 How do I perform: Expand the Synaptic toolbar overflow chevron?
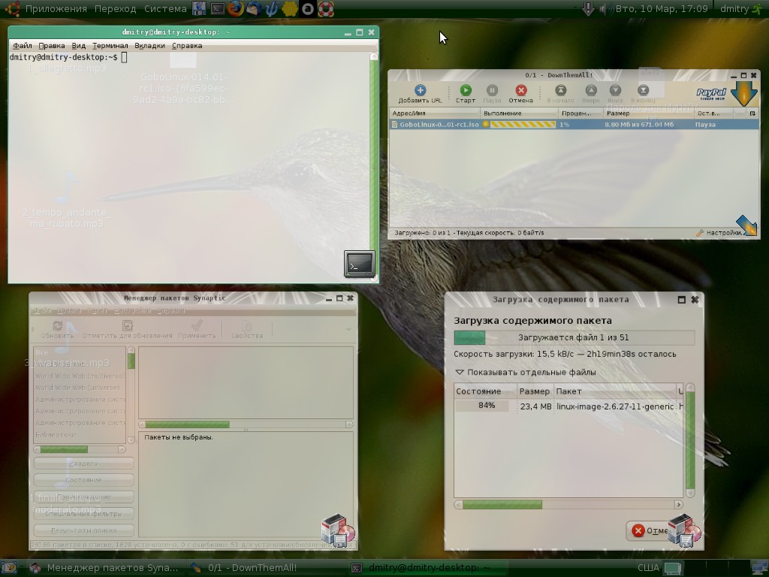click(348, 329)
